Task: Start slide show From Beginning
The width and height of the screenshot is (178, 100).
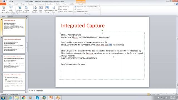Action: 4,9
